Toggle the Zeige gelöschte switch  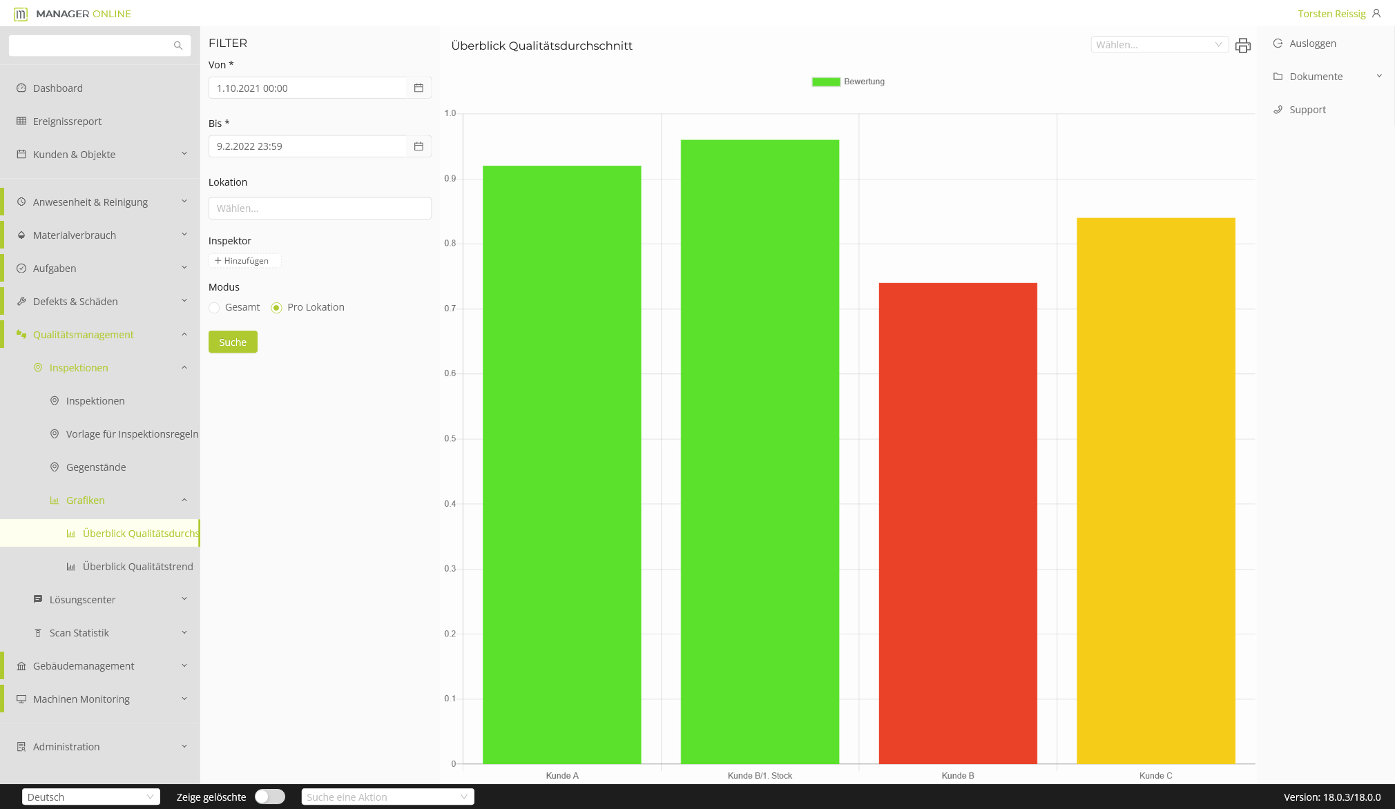(269, 797)
